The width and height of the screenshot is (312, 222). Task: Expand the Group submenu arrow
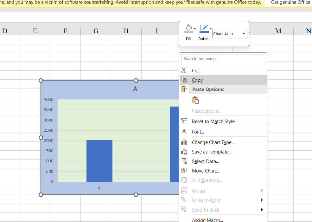pyautogui.click(x=262, y=191)
